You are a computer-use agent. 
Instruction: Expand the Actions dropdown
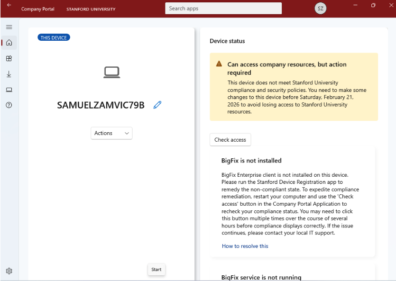(111, 133)
